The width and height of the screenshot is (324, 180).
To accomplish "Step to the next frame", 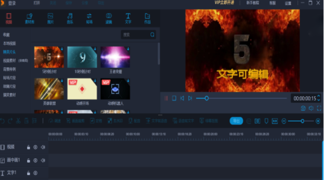I will pos(190,99).
